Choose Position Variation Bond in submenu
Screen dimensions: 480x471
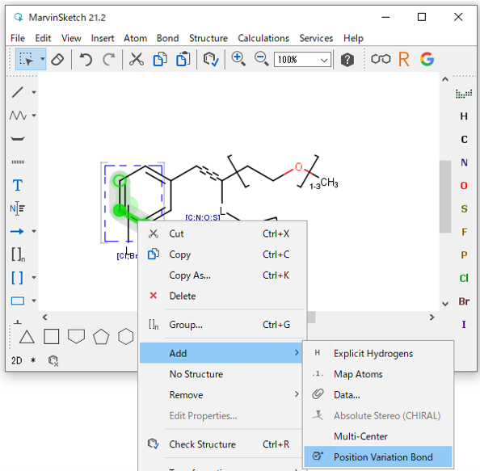point(378,456)
